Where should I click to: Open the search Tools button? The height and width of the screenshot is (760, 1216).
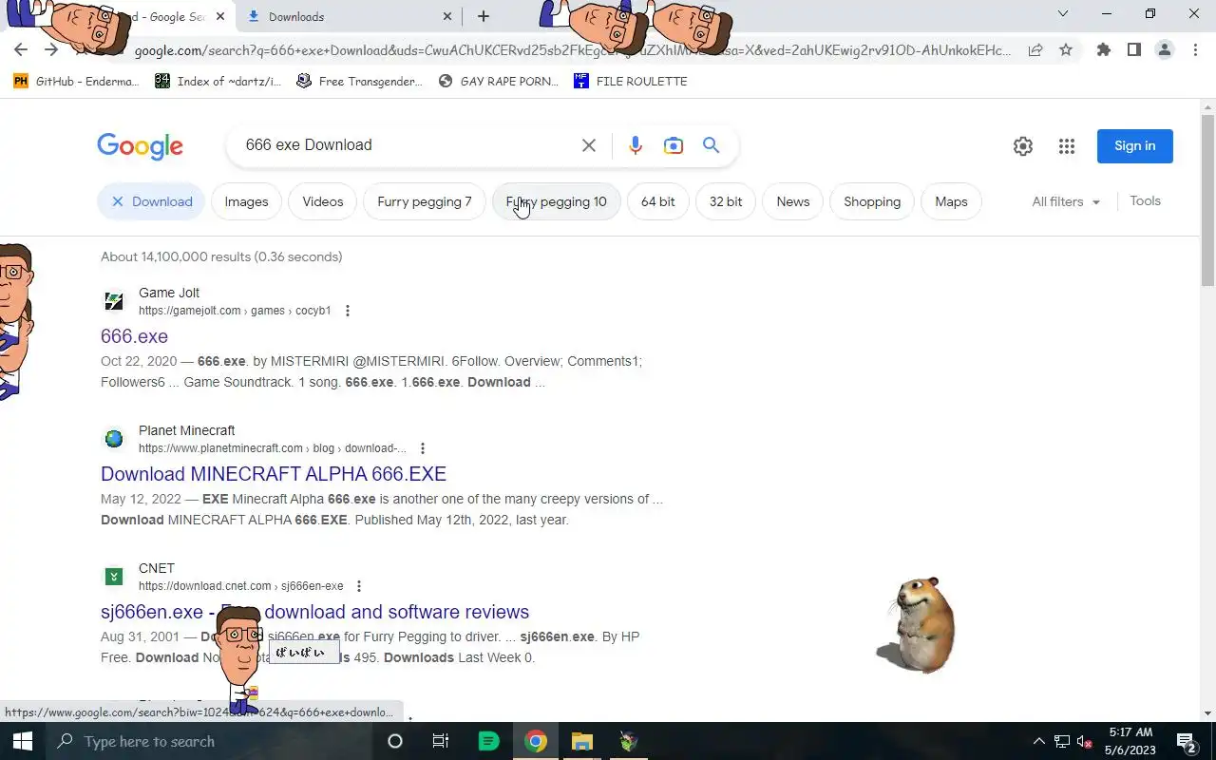coord(1145,201)
